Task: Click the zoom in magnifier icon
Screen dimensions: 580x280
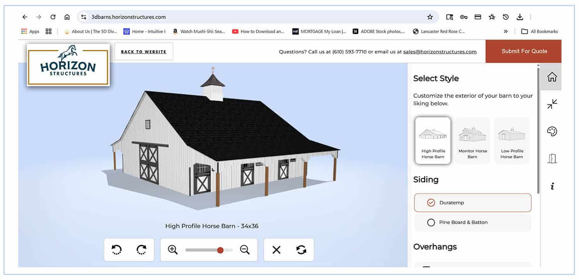Action: tap(173, 250)
